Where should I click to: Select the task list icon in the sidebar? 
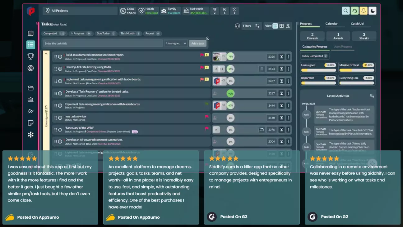tap(30, 45)
